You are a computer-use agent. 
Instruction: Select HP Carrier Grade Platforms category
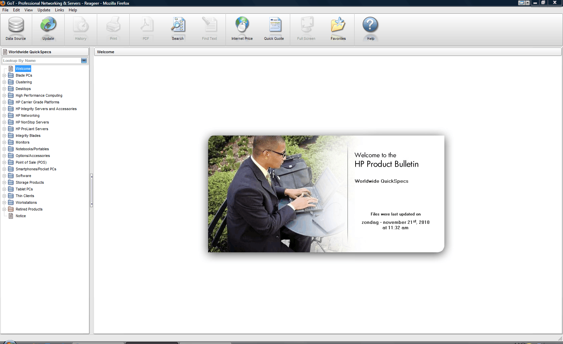38,102
